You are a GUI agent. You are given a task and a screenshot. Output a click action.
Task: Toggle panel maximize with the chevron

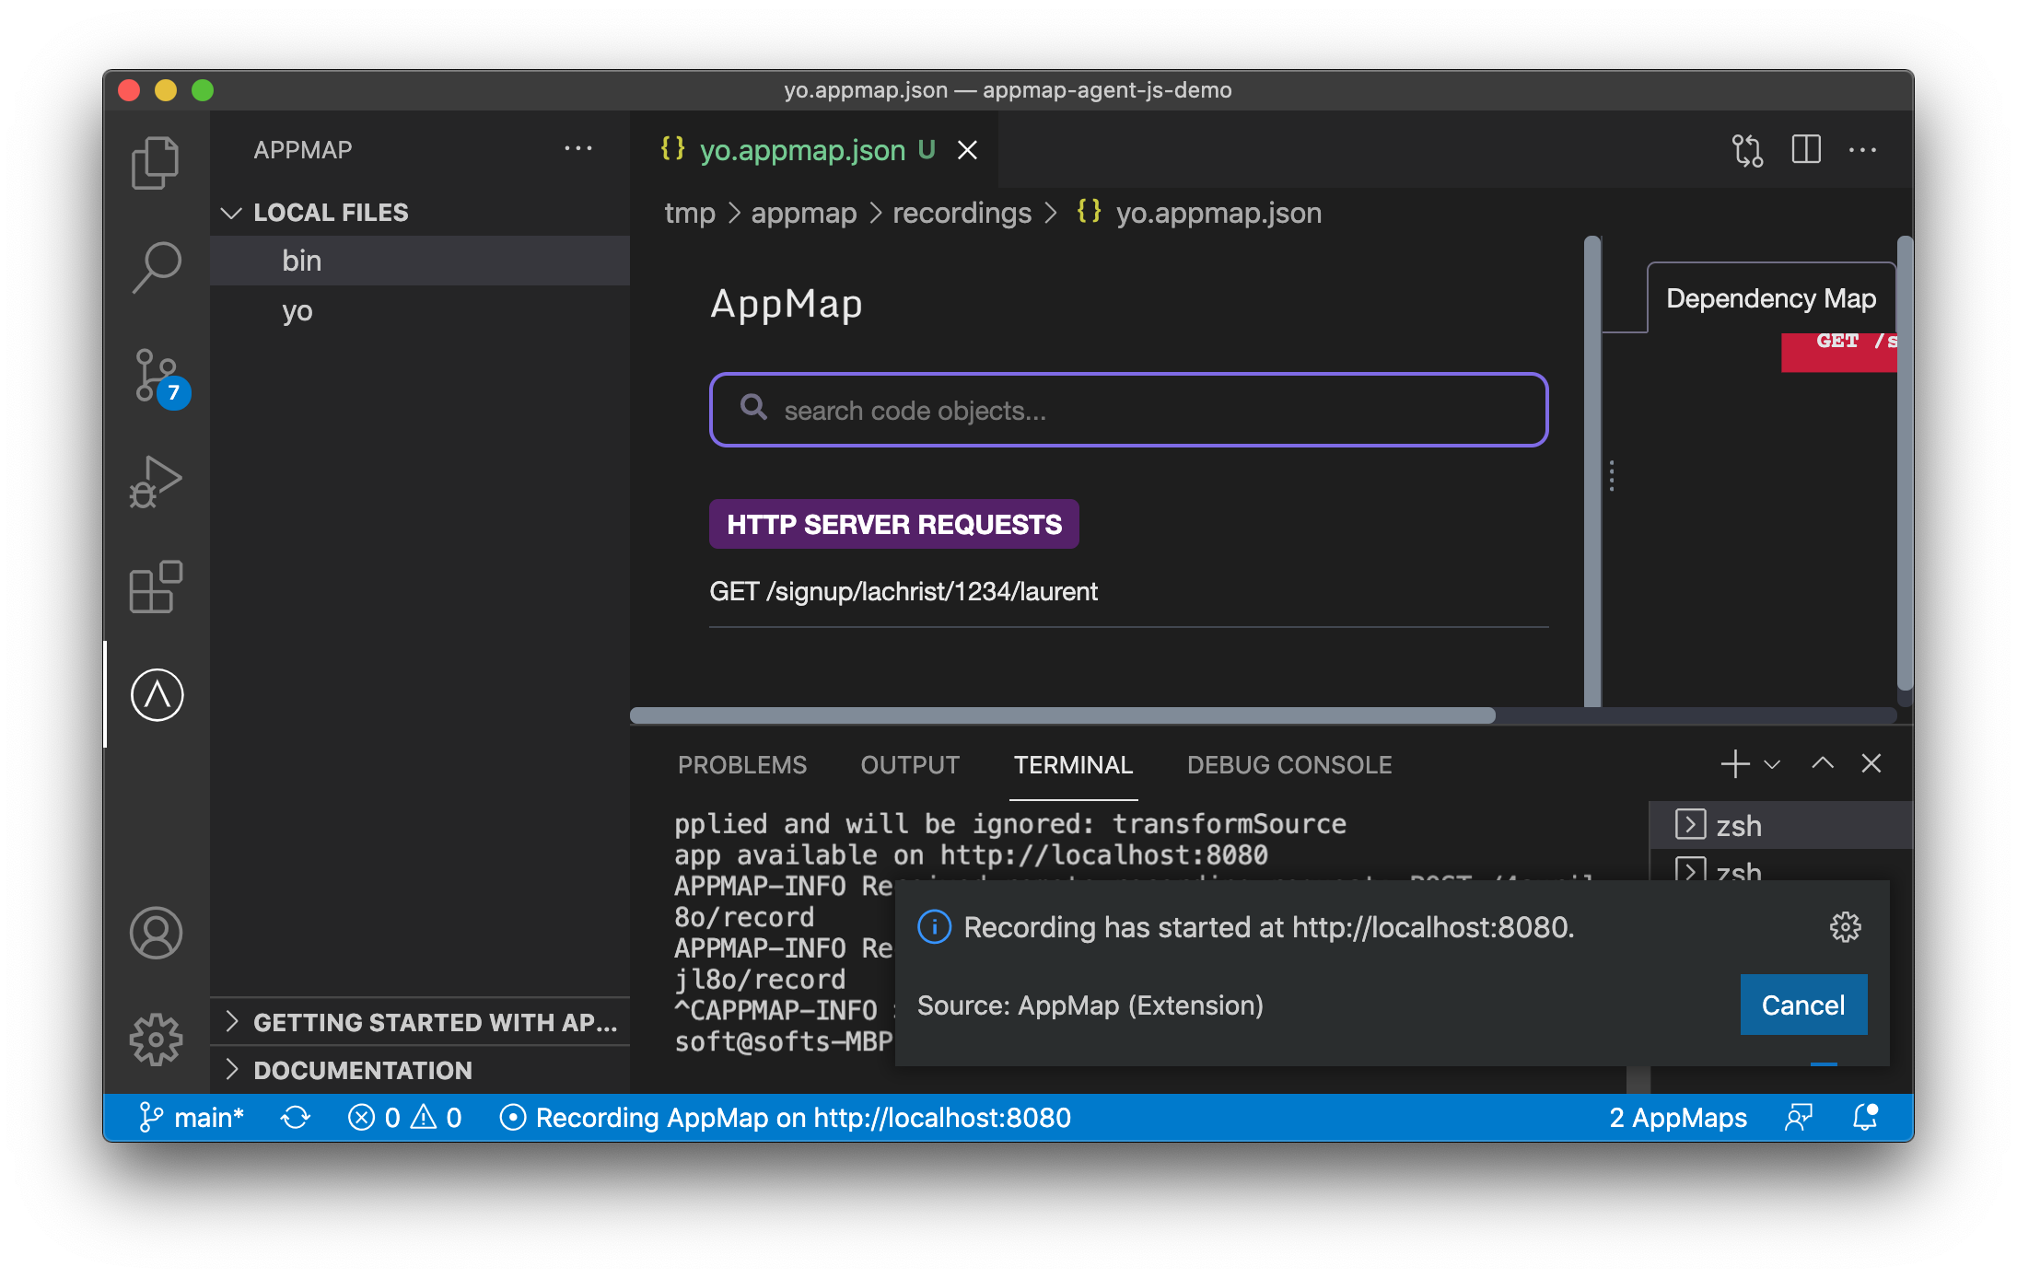click(1822, 763)
